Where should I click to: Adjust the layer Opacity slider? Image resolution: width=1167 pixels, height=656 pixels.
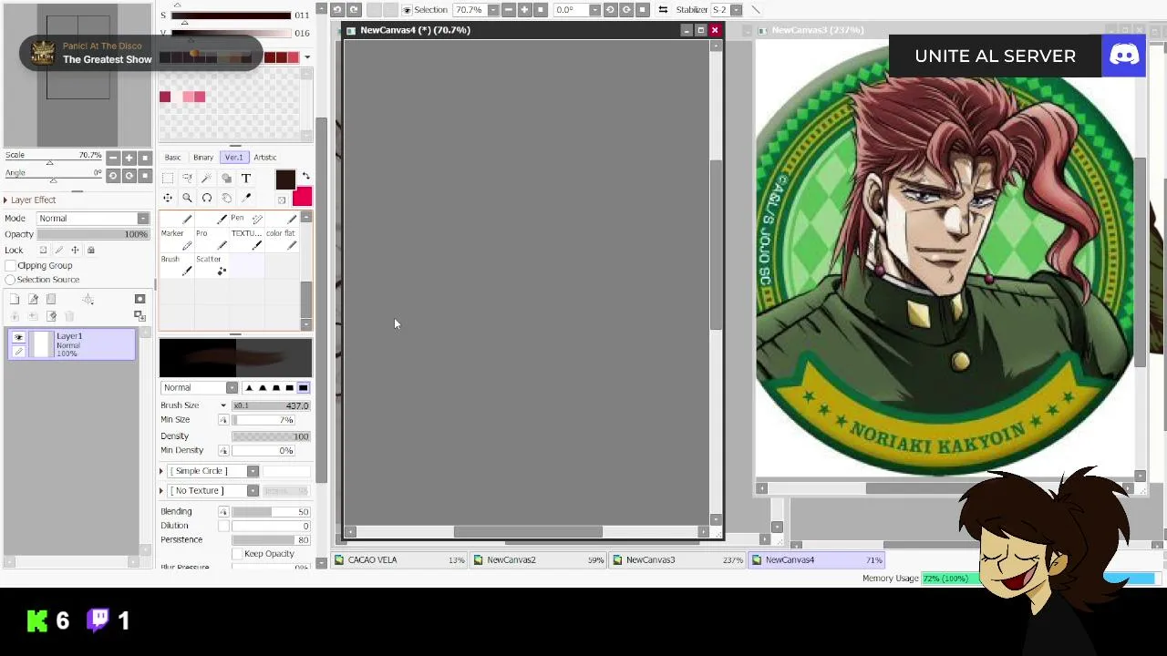(92, 234)
